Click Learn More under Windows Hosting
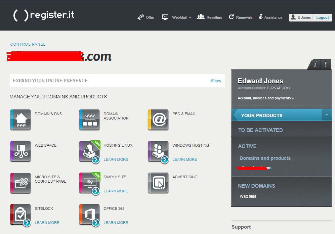The height and width of the screenshot is (234, 335). coord(184,159)
